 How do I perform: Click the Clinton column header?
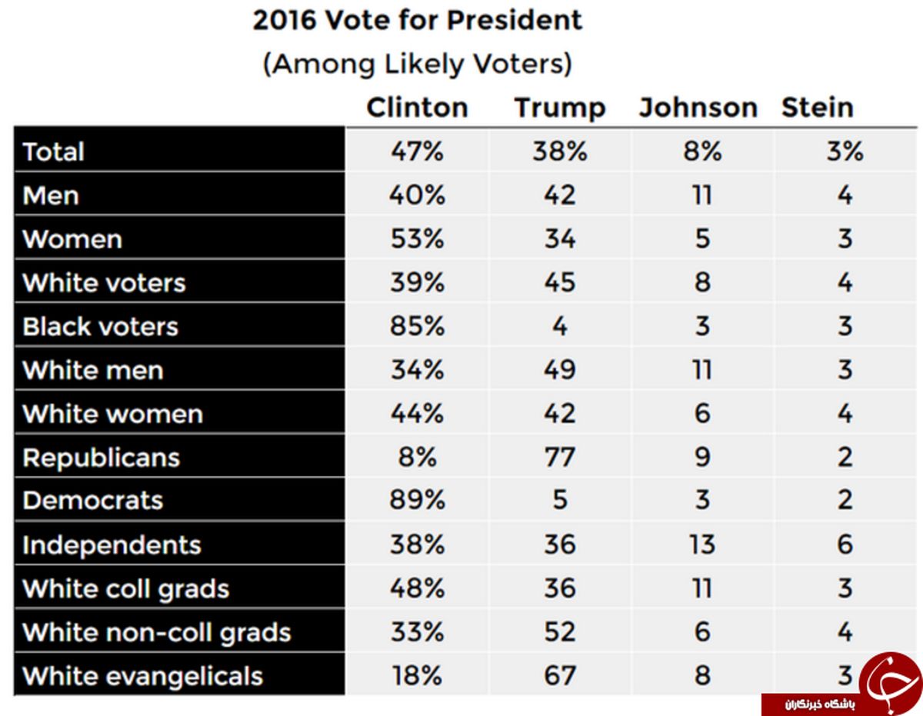coord(417,107)
